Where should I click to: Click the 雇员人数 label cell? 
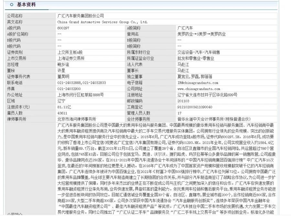pyautogui.click(x=30, y=113)
